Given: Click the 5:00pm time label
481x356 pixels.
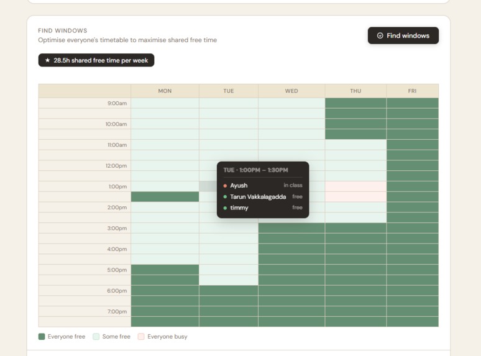Looking at the screenshot, I should click(x=117, y=270).
